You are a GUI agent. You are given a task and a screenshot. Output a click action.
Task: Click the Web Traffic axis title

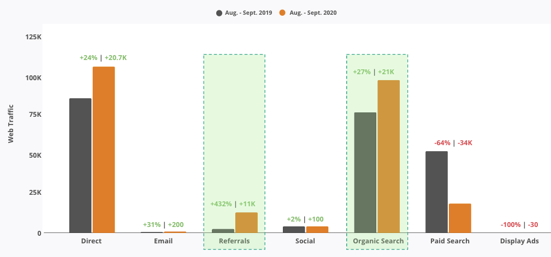point(10,123)
